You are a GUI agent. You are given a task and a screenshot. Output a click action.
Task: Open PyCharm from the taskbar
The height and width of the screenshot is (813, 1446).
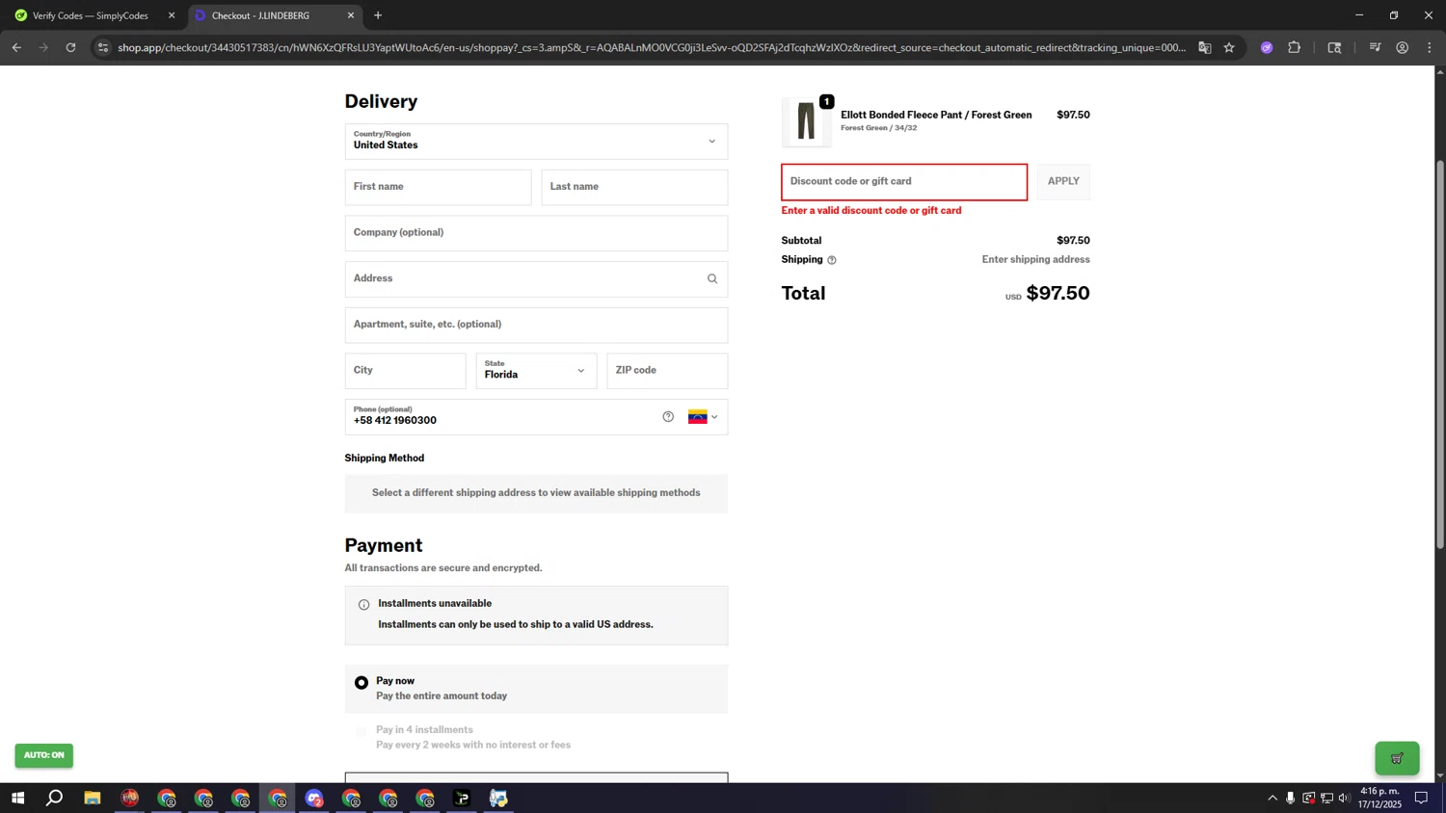click(x=462, y=798)
